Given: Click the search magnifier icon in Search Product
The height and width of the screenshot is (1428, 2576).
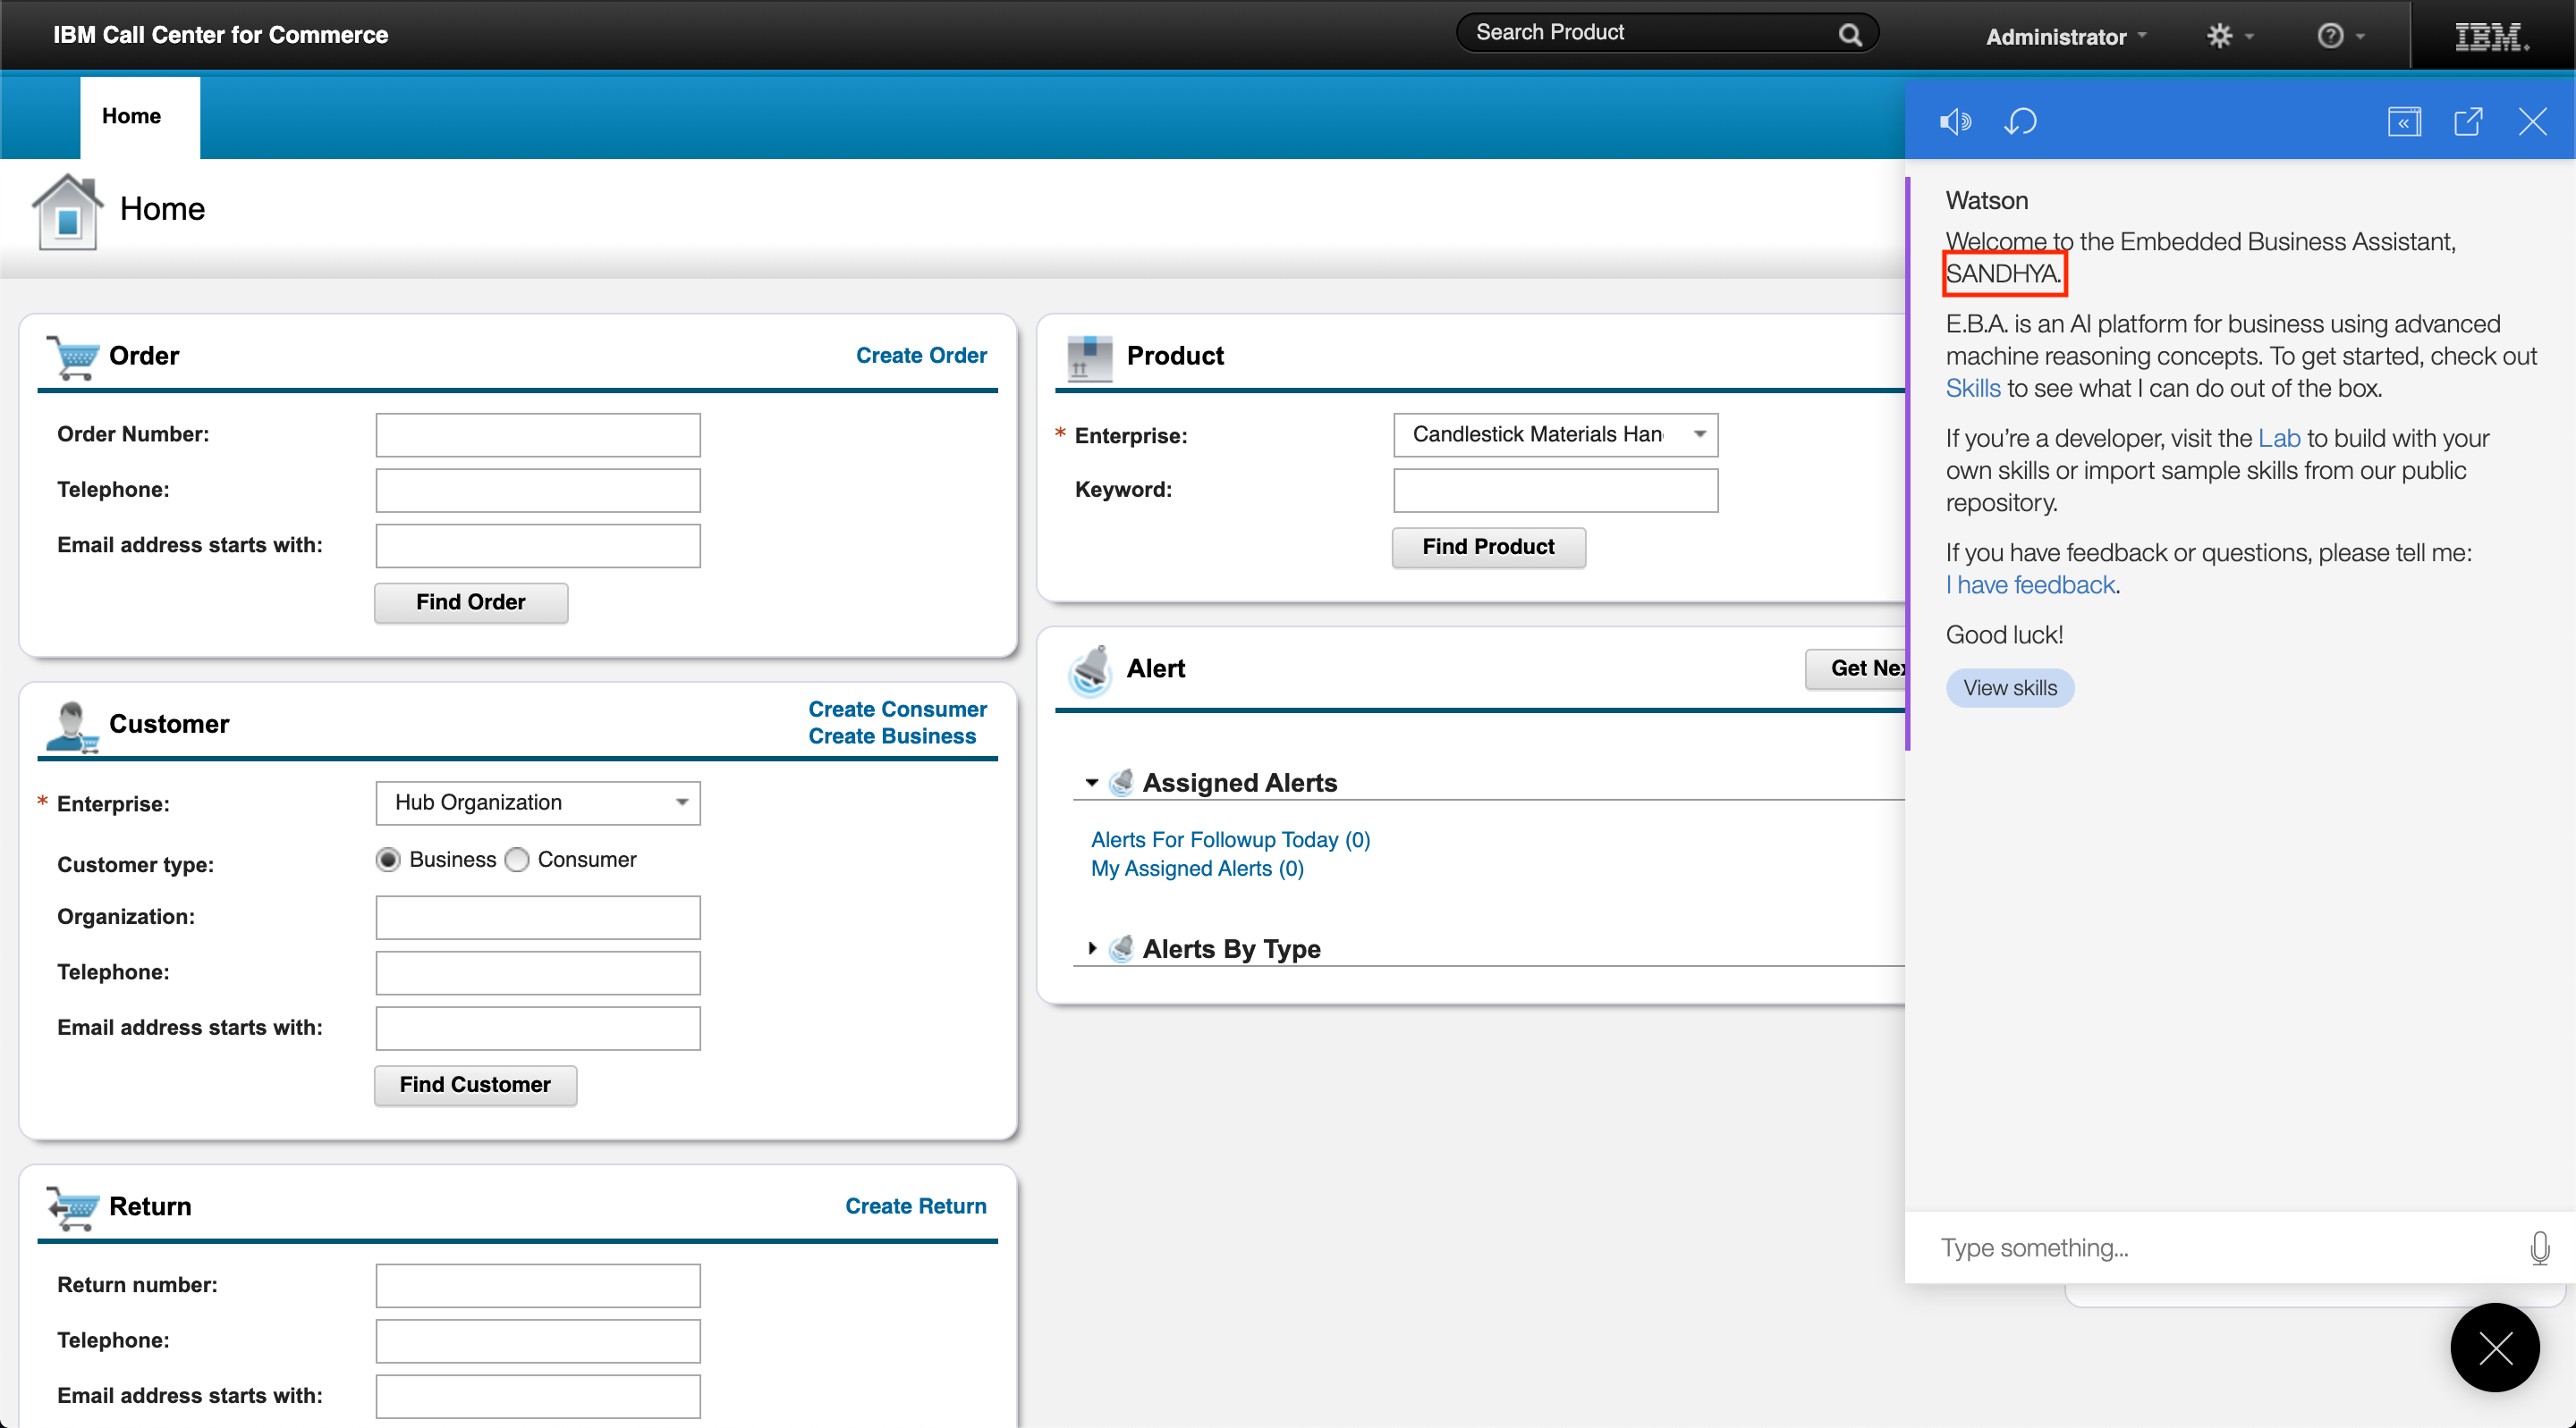Looking at the screenshot, I should point(1850,35).
